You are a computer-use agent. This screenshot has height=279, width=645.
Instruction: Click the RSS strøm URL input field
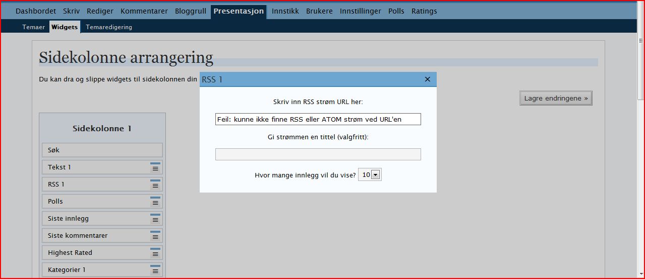tap(318, 119)
